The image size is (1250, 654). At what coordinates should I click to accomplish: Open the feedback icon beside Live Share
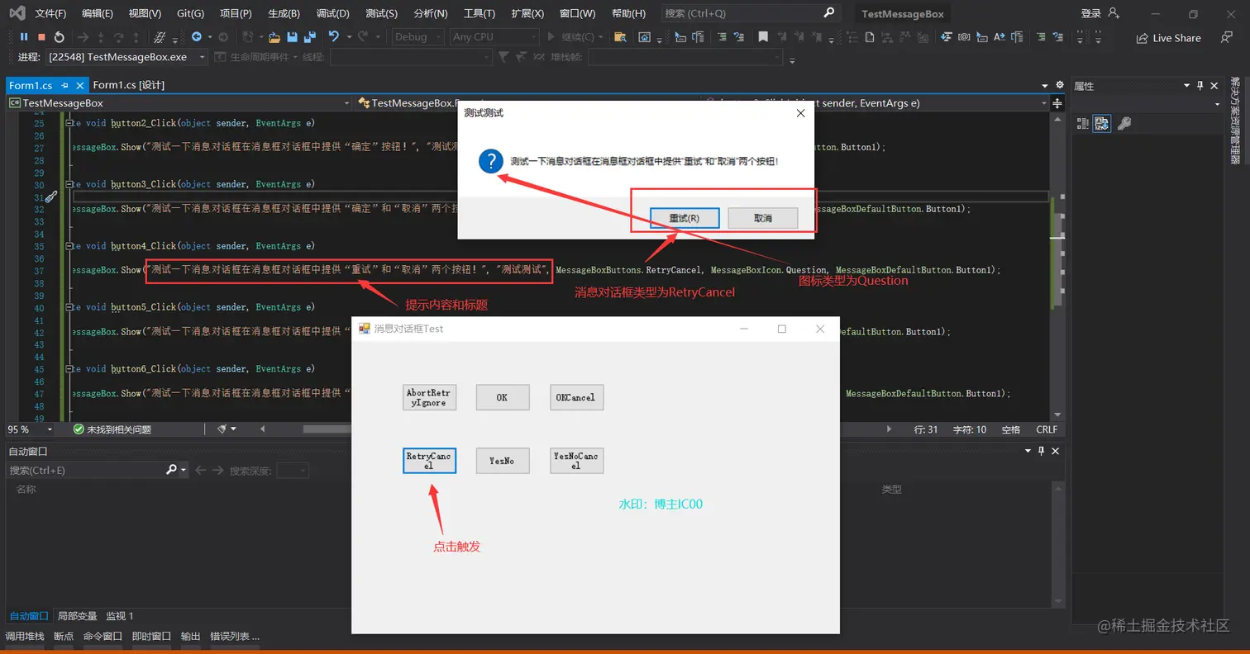pyautogui.click(x=1225, y=38)
